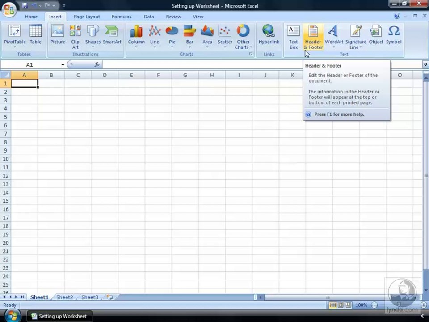
Task: Insert a Signature Line
Action: pos(356,37)
